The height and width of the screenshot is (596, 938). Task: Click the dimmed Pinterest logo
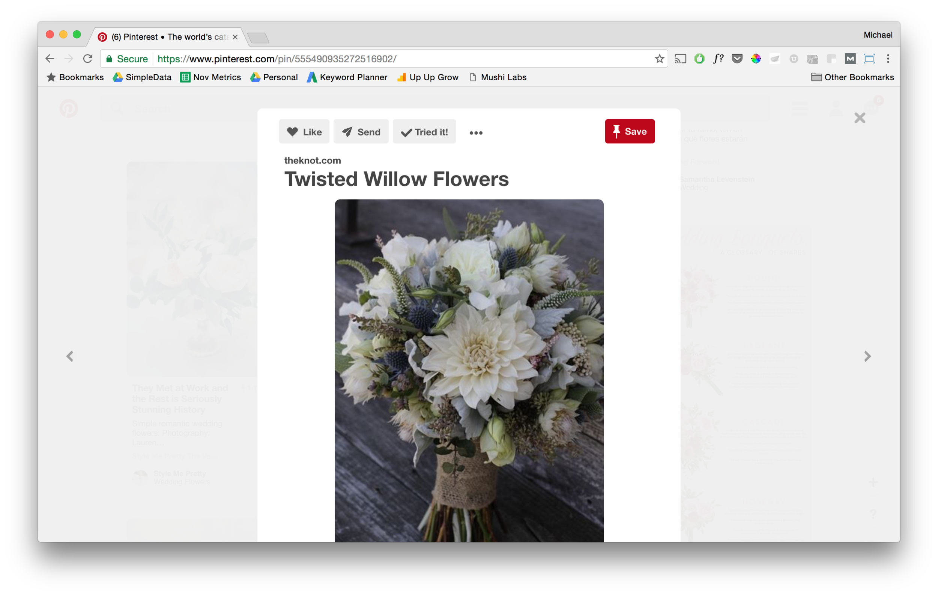coord(69,109)
